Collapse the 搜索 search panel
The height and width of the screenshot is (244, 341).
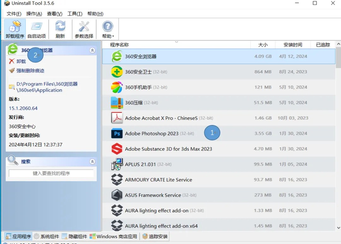pyautogui.click(x=92, y=162)
